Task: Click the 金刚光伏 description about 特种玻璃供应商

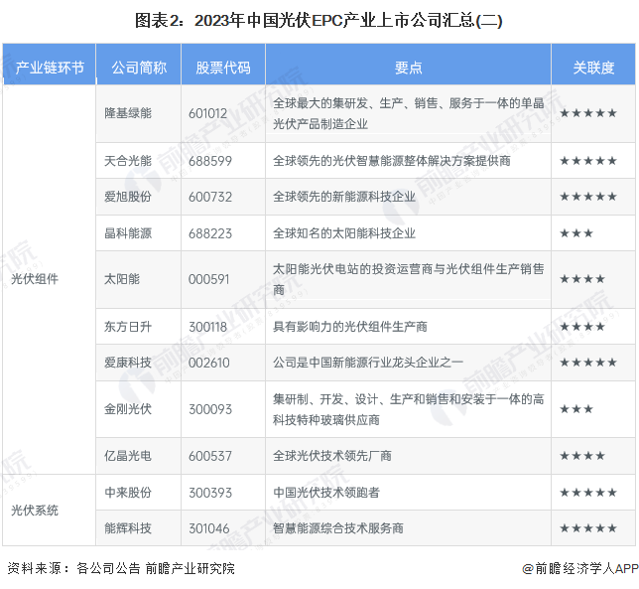Action: (x=409, y=409)
